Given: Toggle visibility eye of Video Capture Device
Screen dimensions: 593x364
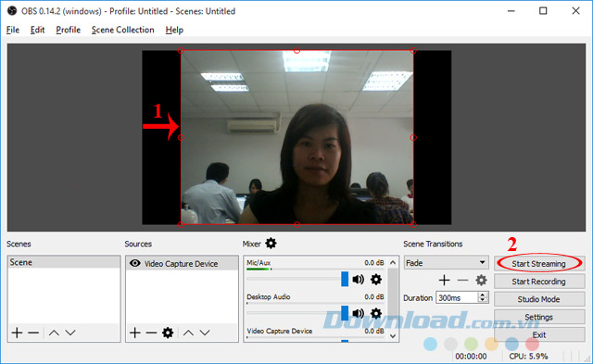Looking at the screenshot, I should click(134, 263).
